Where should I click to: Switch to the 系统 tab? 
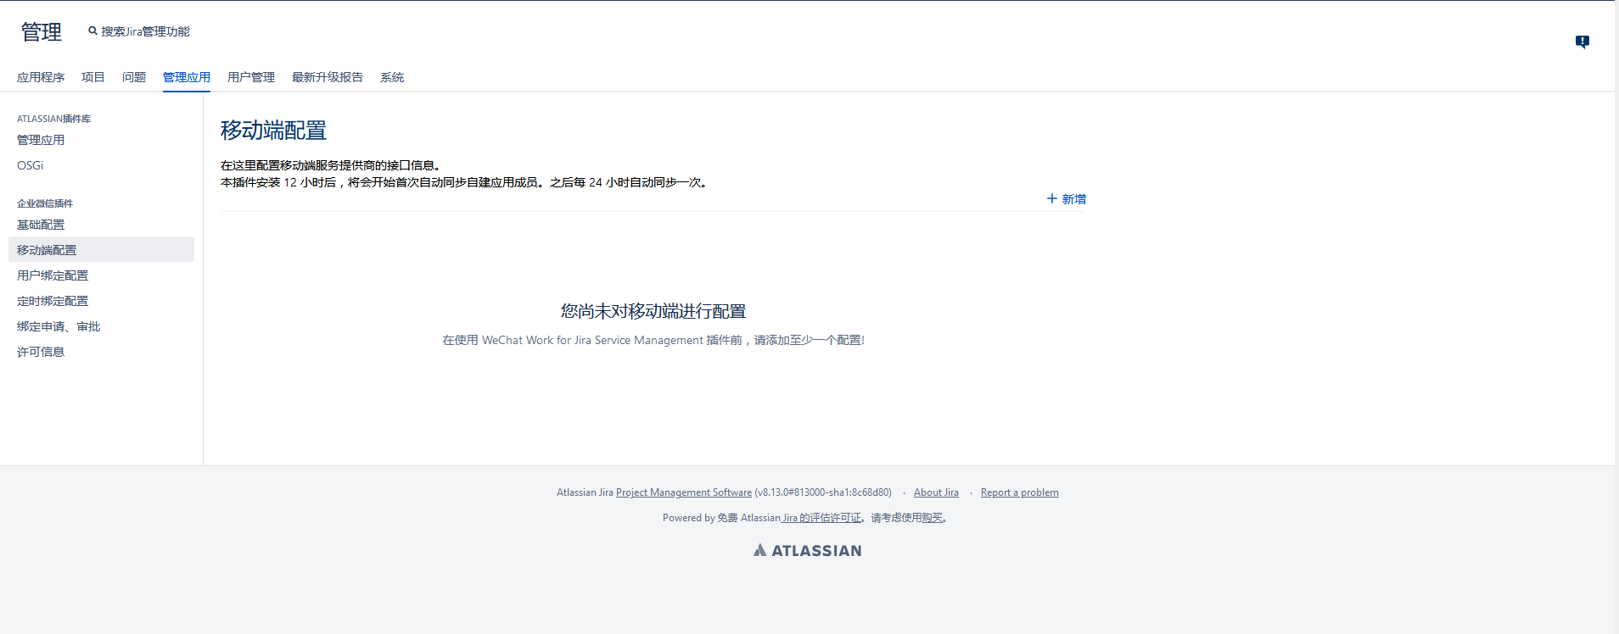(392, 77)
